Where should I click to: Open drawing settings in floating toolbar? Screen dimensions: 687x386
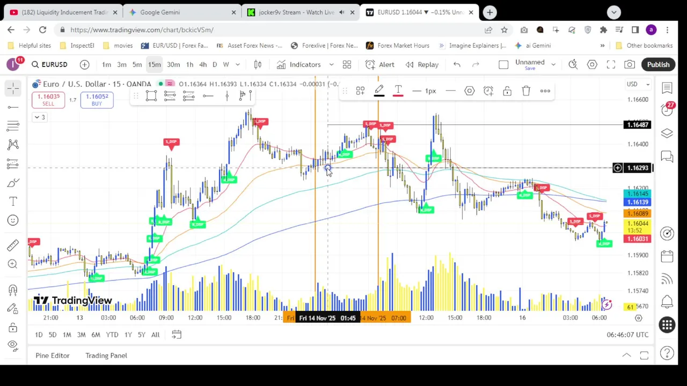pyautogui.click(x=470, y=91)
